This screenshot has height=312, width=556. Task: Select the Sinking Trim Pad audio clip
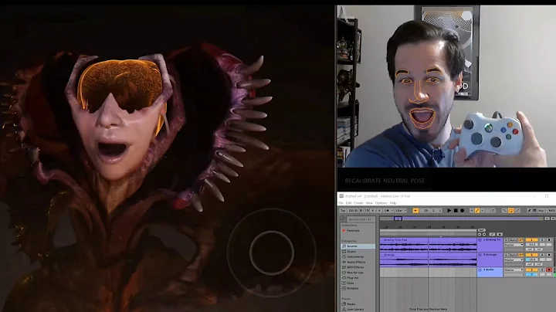(x=428, y=245)
